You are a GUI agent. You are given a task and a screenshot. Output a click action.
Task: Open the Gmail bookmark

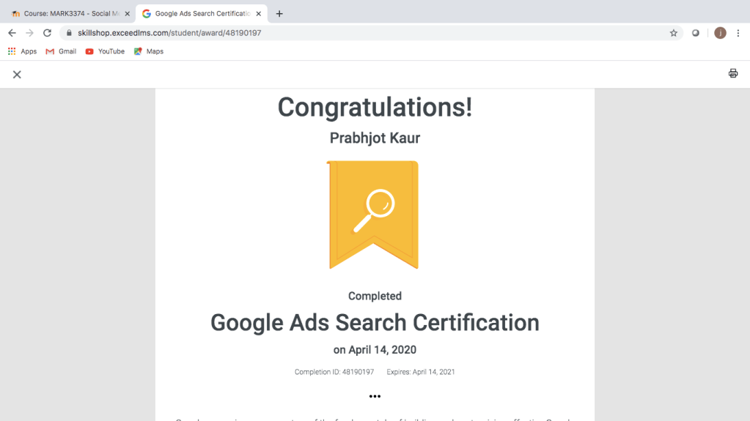[61, 51]
